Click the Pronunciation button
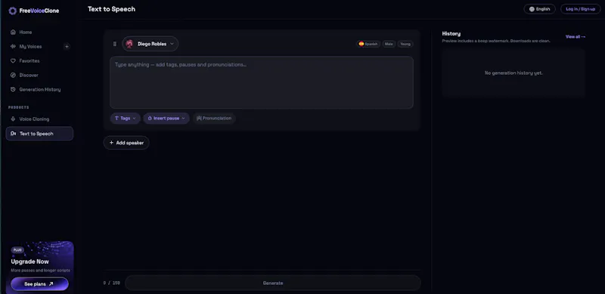Viewport: 605px width, 294px height. tap(214, 119)
